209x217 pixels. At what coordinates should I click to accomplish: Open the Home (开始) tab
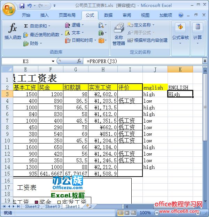26,15
